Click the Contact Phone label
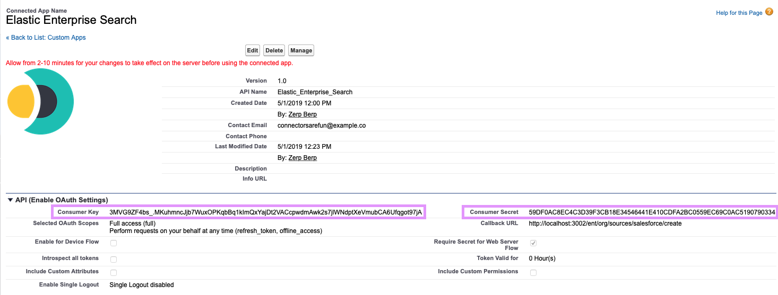Image resolution: width=778 pixels, height=295 pixels. 246,137
